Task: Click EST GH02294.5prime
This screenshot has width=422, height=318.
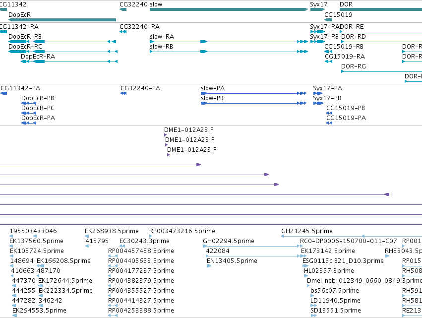Action: coord(229,241)
